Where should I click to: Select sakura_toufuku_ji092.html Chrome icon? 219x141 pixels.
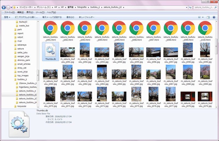pos(68,28)
